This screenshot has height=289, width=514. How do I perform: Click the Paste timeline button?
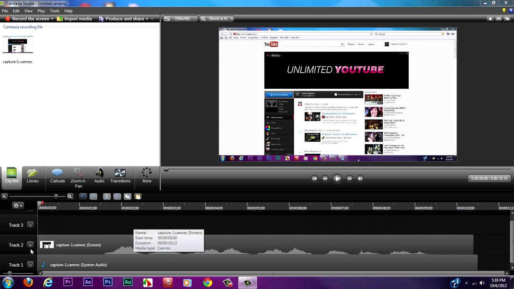(138, 196)
